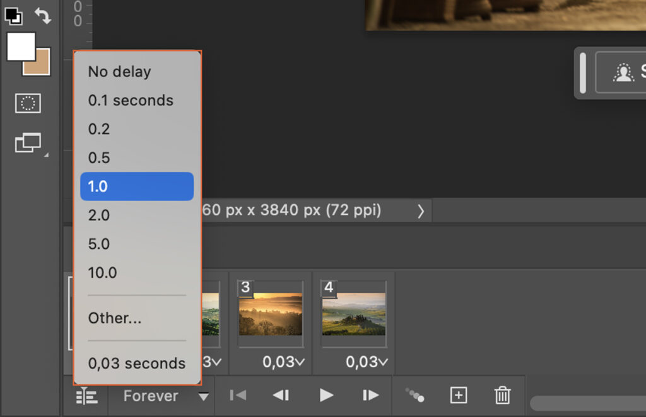646x417 pixels.
Task: Swap foreground and background colors
Action: pyautogui.click(x=43, y=14)
